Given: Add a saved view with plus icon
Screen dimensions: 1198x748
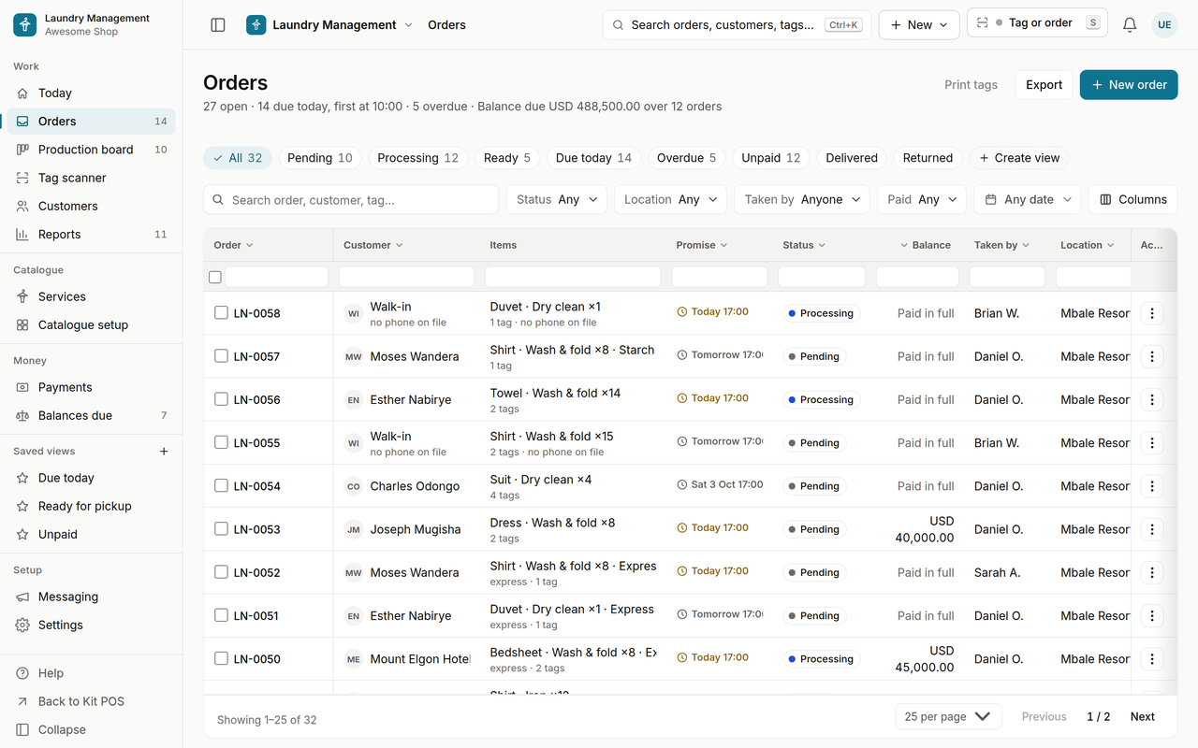Looking at the screenshot, I should pos(164,452).
